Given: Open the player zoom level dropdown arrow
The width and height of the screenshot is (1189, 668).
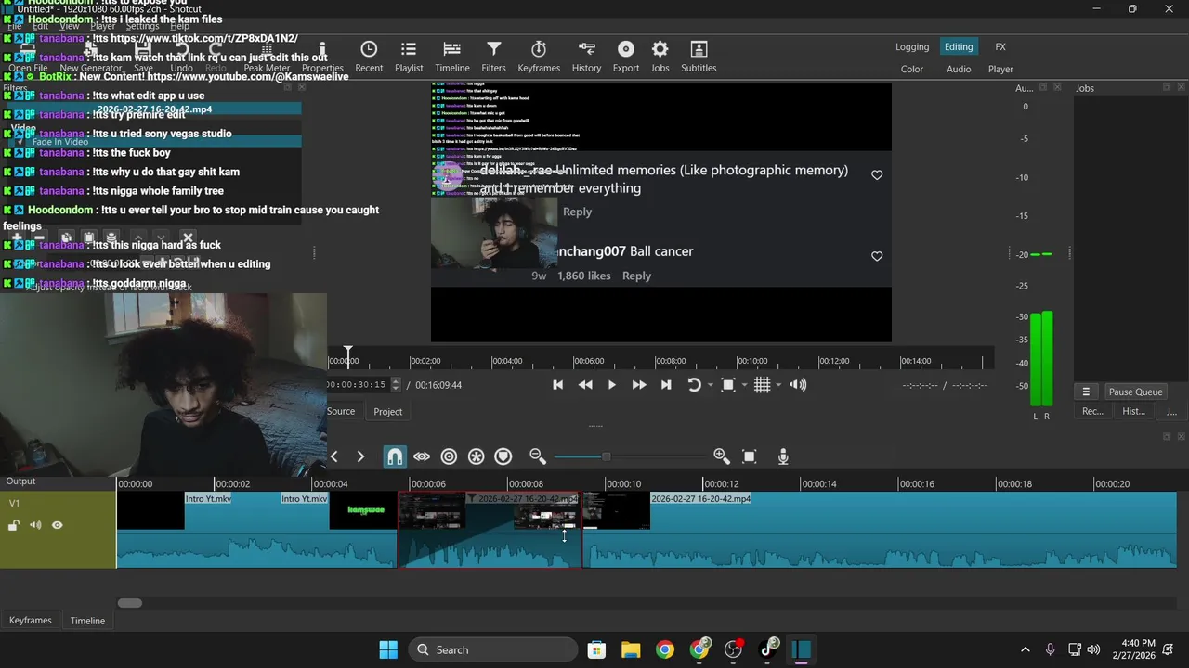Looking at the screenshot, I should point(743,385).
